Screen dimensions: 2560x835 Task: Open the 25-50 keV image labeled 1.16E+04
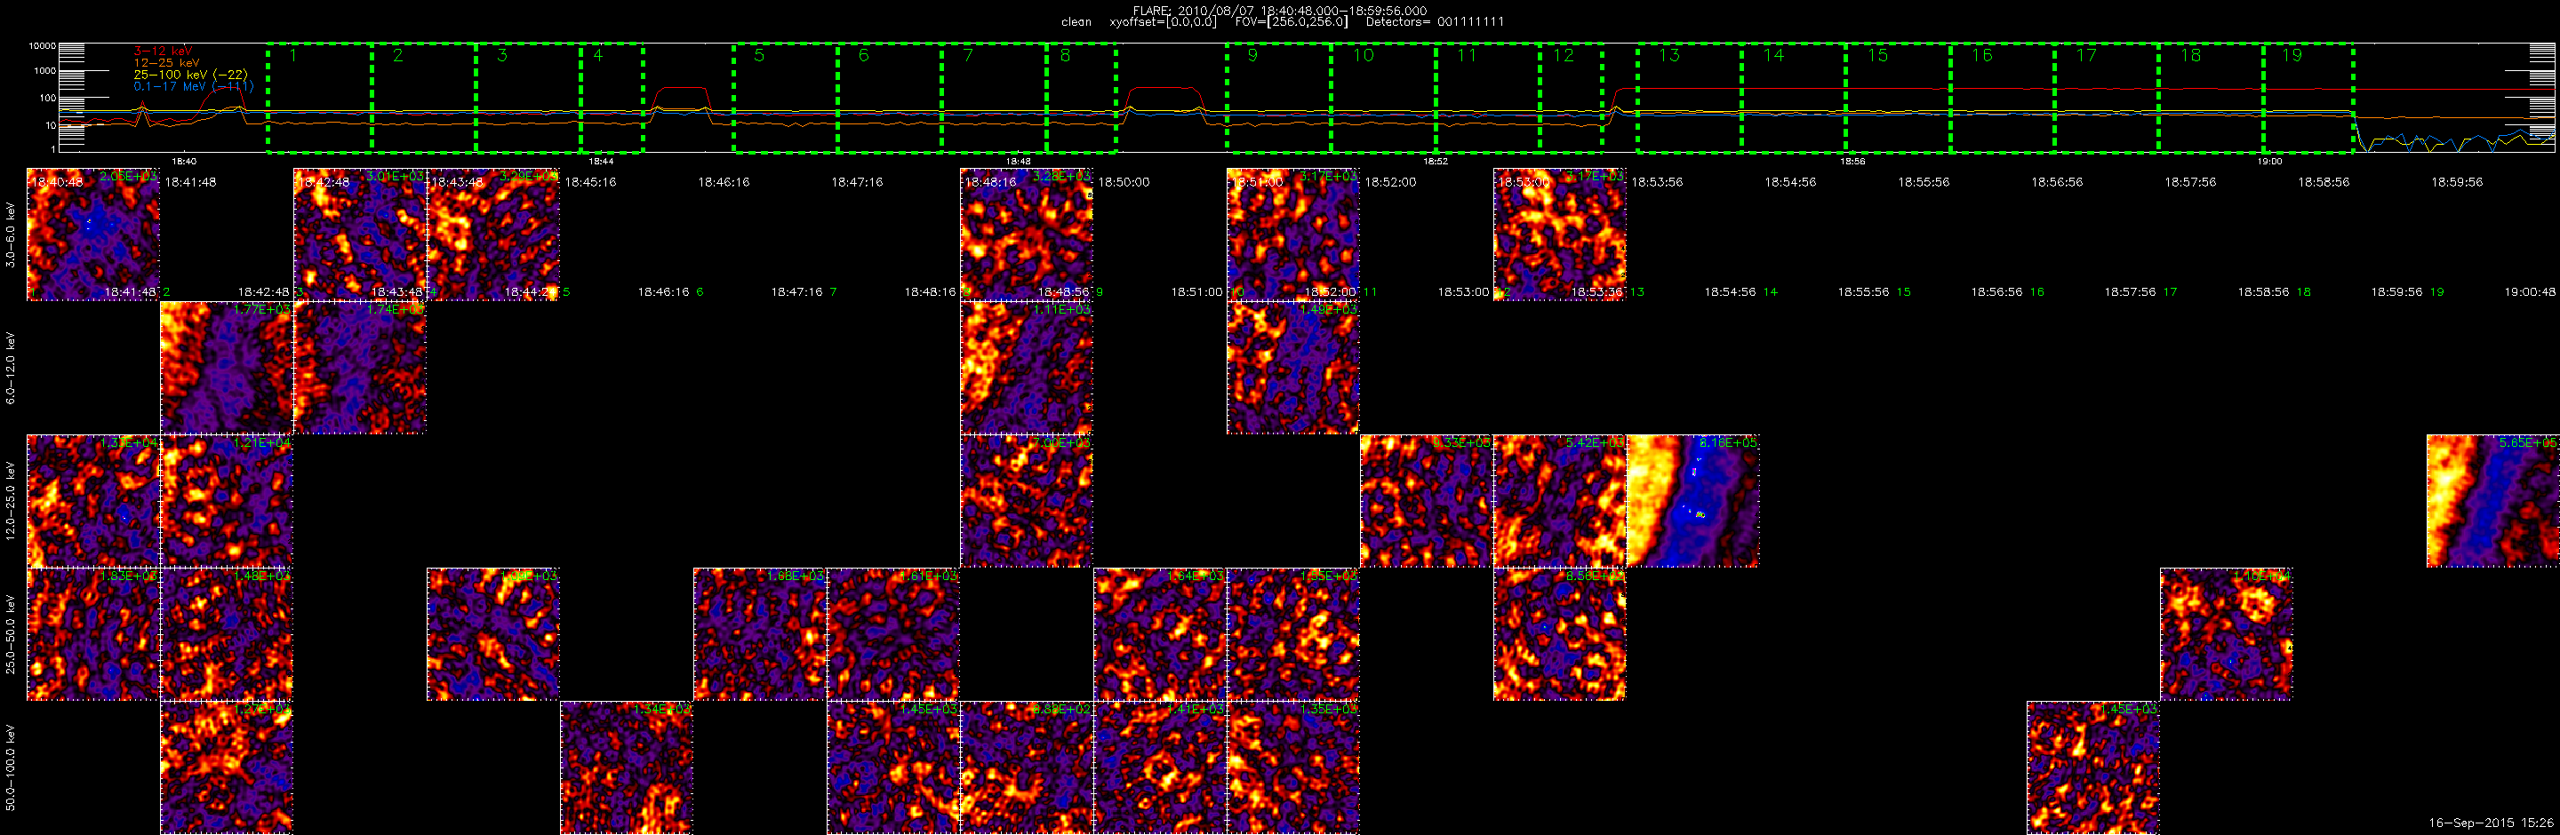(2226, 634)
